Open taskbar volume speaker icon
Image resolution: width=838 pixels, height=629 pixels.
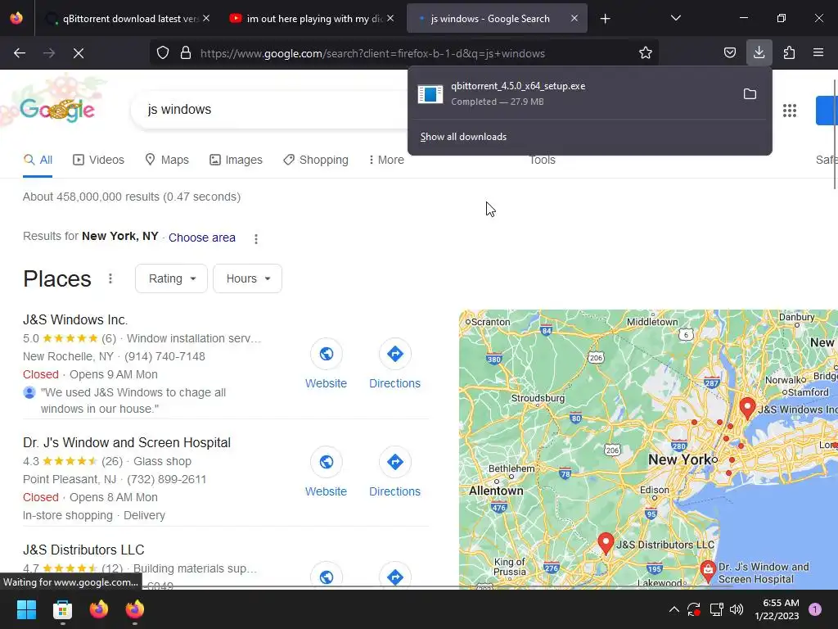point(737,609)
